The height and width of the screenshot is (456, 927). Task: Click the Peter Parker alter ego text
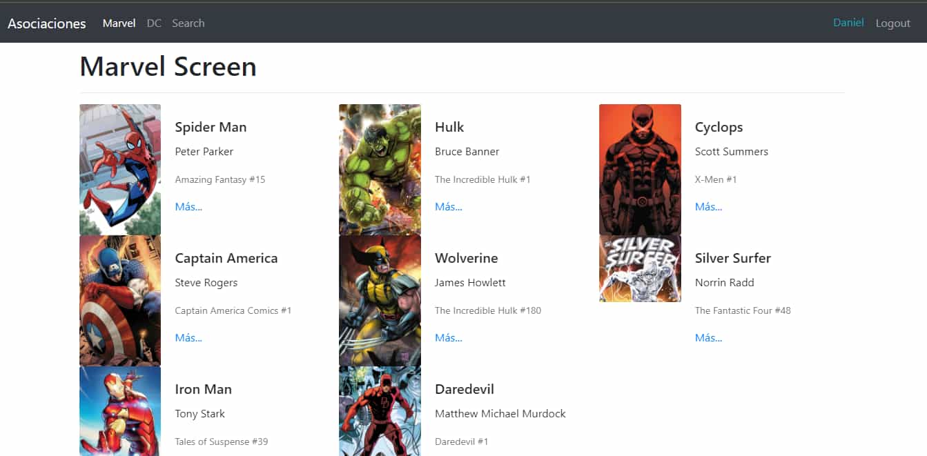click(204, 152)
